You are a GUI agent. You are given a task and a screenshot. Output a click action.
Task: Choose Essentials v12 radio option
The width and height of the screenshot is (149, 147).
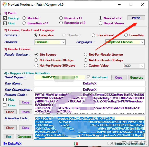(x=61, y=23)
